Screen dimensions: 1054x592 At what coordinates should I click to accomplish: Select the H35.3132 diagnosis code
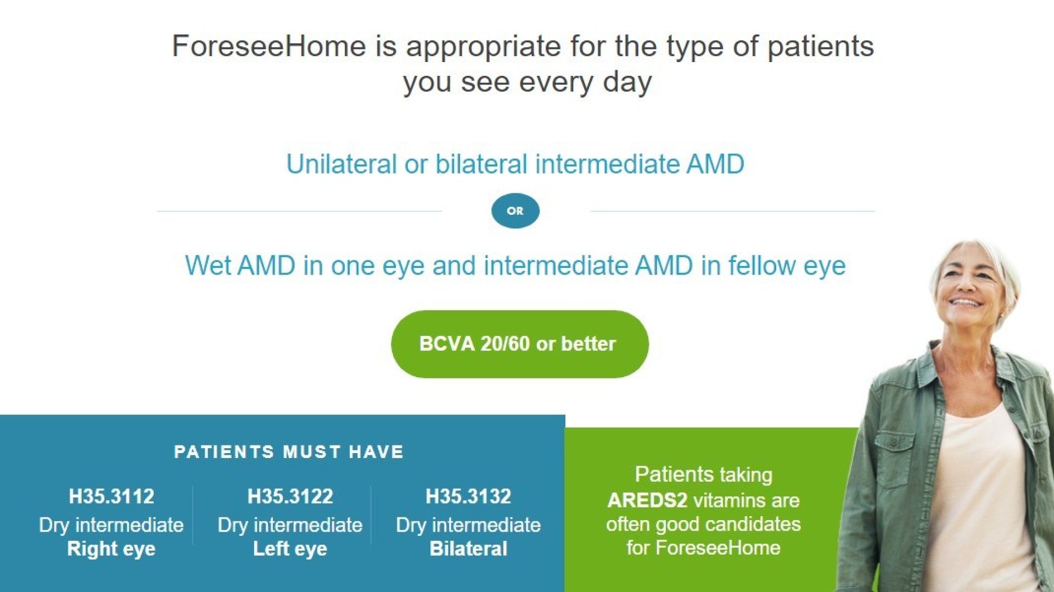coord(468,496)
